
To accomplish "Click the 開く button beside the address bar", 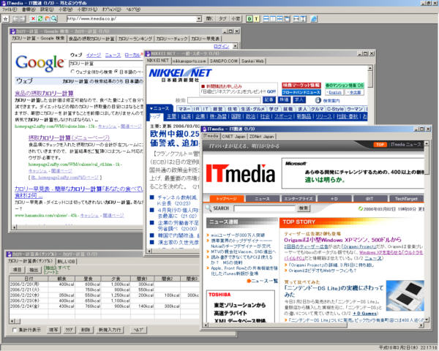I will coord(209,19).
